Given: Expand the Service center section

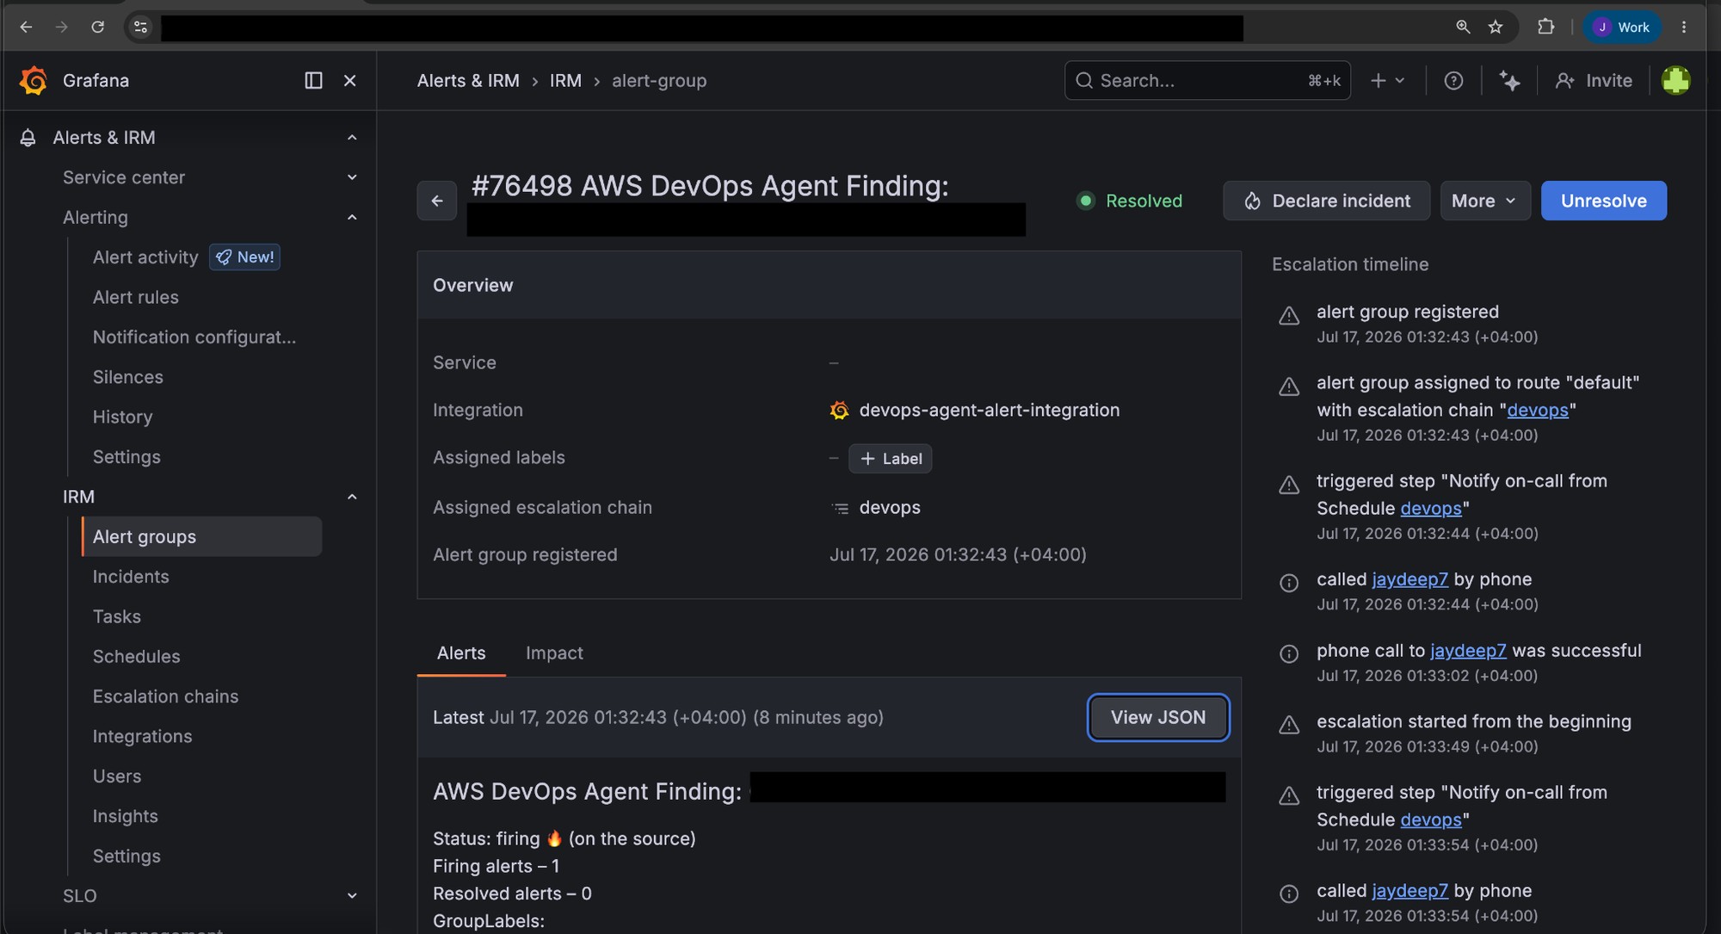Looking at the screenshot, I should [x=351, y=177].
